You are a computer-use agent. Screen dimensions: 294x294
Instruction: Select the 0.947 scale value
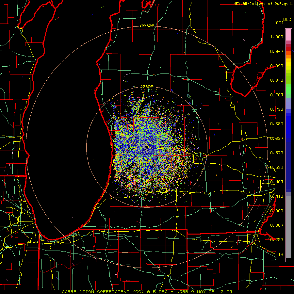click(277, 51)
